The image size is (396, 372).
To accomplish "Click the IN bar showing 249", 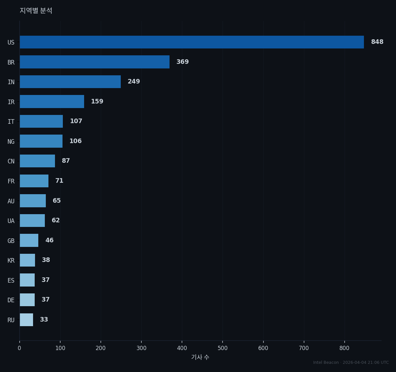I will click(70, 82).
